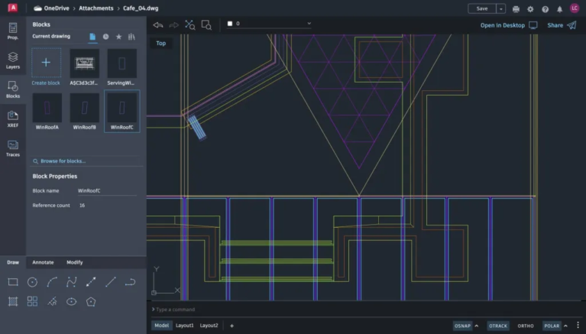Show current drawing blocks tab icon

point(92,37)
